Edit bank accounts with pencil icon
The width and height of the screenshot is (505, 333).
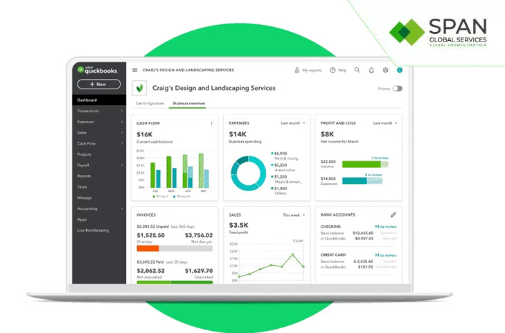coord(393,215)
